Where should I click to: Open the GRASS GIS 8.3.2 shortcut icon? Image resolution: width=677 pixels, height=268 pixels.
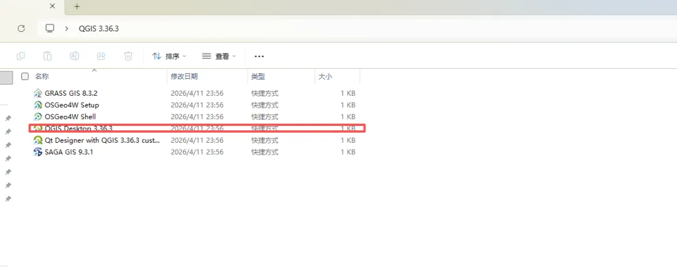coord(38,93)
